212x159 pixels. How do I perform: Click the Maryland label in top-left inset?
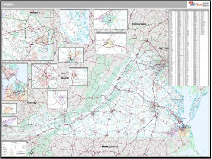click(x=35, y=13)
